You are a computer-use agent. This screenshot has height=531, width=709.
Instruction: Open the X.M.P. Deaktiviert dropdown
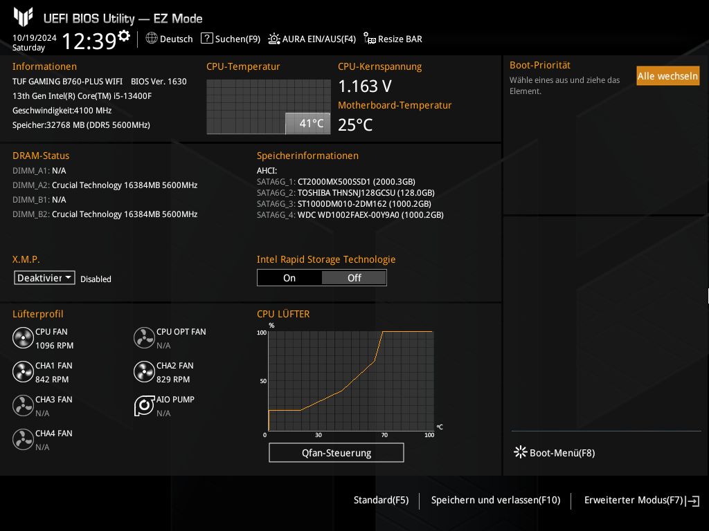coord(44,278)
